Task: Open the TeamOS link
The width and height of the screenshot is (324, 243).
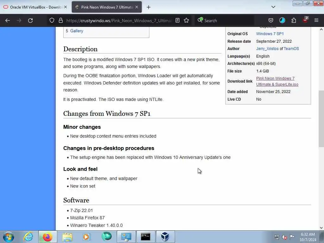Action: pos(291,48)
